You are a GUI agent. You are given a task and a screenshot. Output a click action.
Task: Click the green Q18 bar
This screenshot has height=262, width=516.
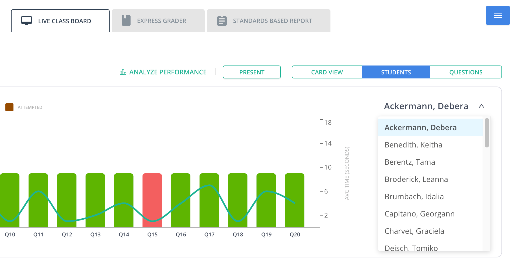coord(238,200)
